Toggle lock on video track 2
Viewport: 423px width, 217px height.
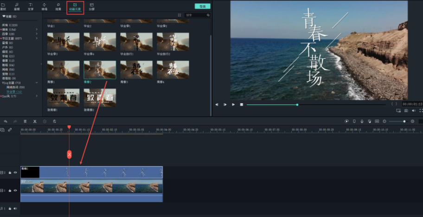point(10,173)
